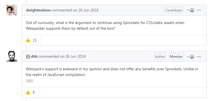Add reaction to dwightwatson's comment
This screenshot has height=101, width=219.
tap(191, 10)
